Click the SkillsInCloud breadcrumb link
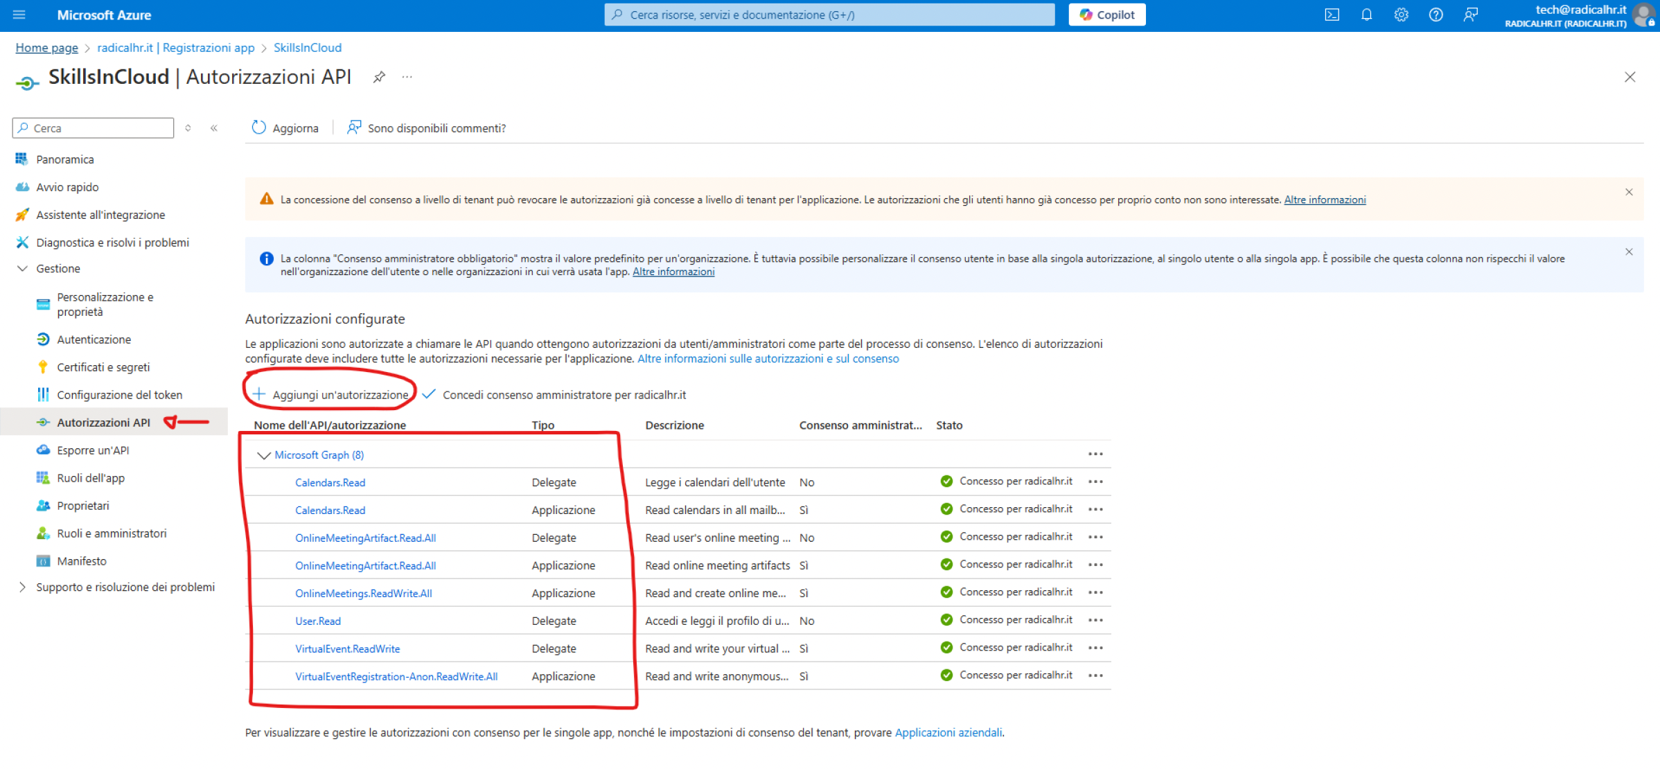Viewport: 1660px width, 769px height. 308,48
